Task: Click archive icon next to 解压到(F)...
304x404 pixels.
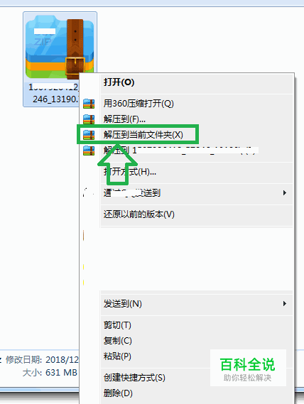Action: (x=89, y=119)
